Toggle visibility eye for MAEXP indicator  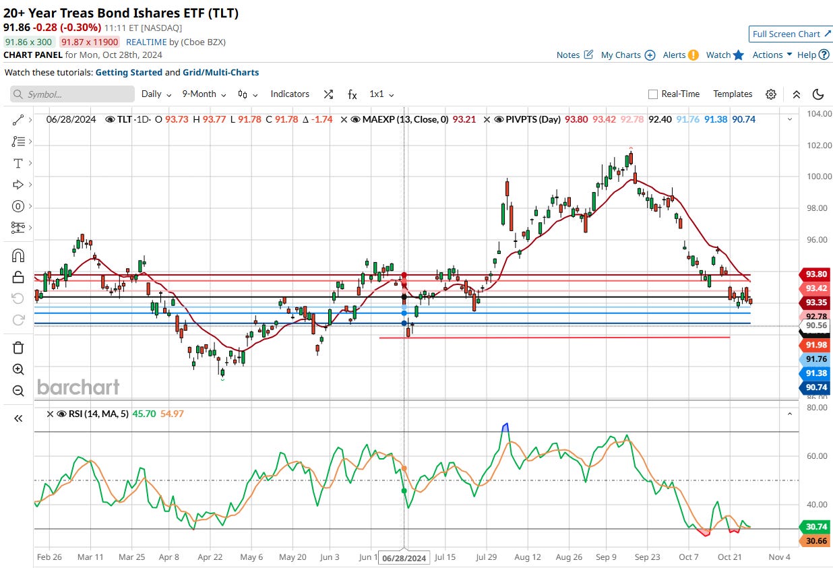coord(354,119)
